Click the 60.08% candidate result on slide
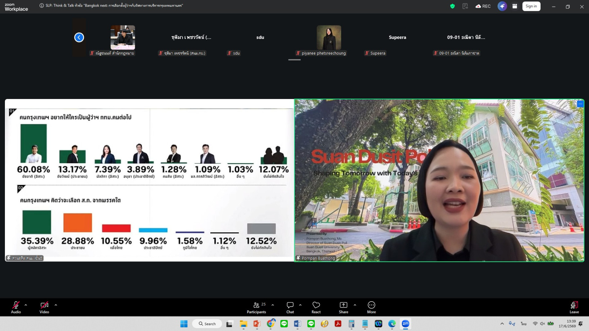The height and width of the screenshot is (331, 589). [x=33, y=169]
